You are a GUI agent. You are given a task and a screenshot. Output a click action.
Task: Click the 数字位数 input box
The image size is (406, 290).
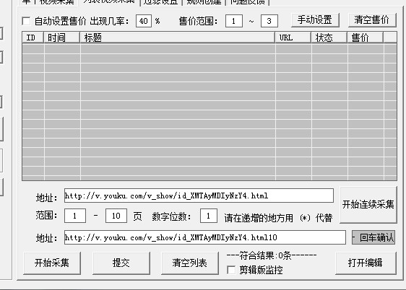tap(209, 216)
